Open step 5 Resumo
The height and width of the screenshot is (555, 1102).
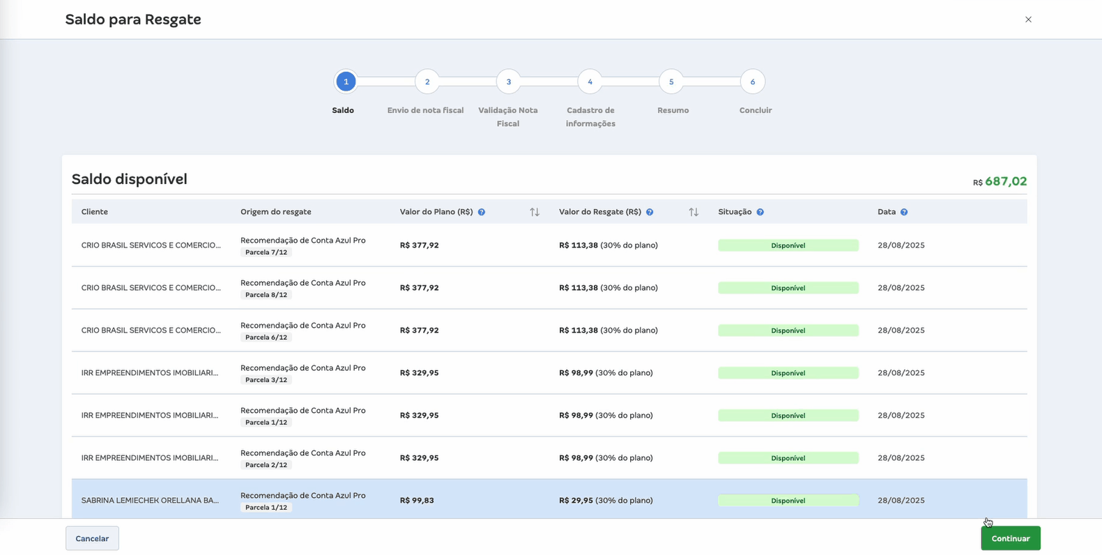(671, 82)
